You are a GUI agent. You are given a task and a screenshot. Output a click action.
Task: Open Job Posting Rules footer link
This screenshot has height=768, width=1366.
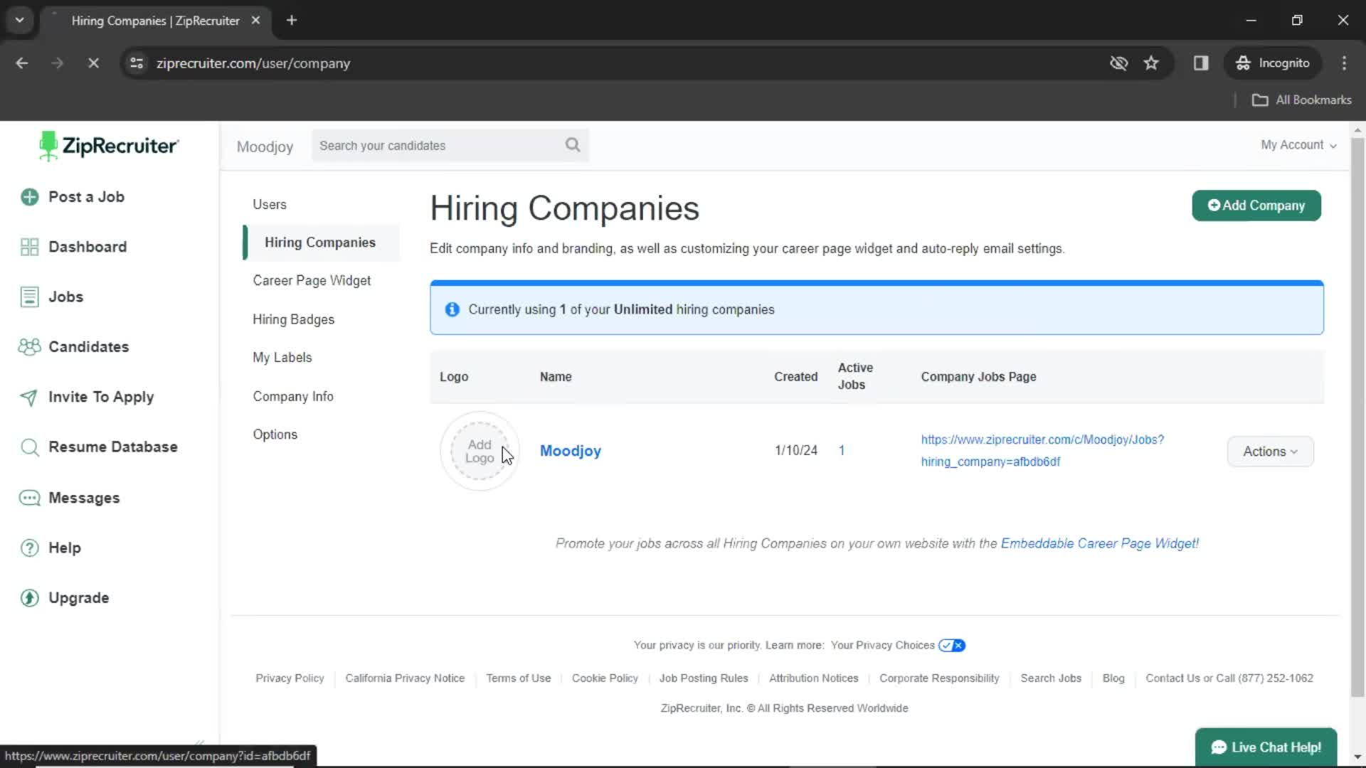coord(704,678)
